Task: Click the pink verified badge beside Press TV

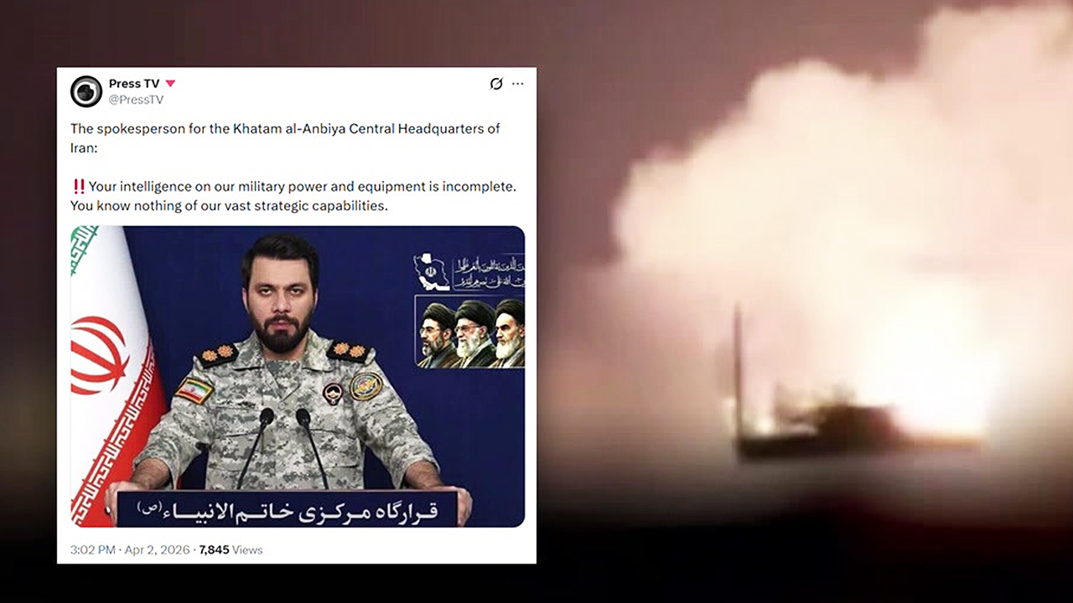Action: [x=170, y=84]
